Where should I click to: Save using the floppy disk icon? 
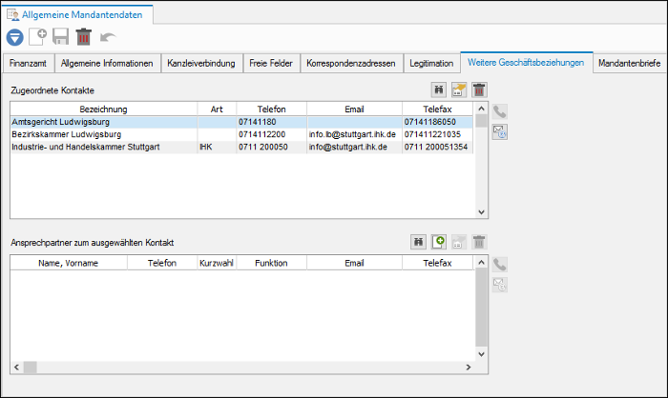point(60,36)
